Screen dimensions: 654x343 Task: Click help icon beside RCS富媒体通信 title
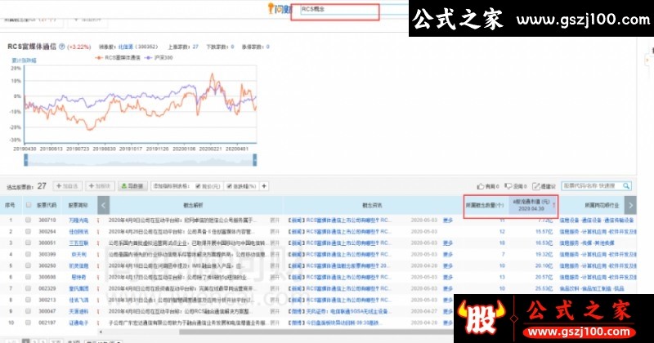click(62, 47)
